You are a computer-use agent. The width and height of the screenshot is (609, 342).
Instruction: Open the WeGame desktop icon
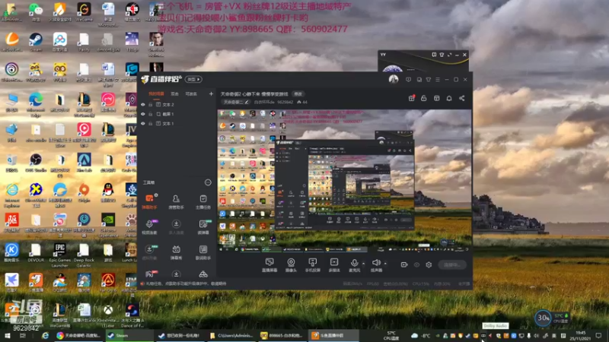click(x=84, y=11)
